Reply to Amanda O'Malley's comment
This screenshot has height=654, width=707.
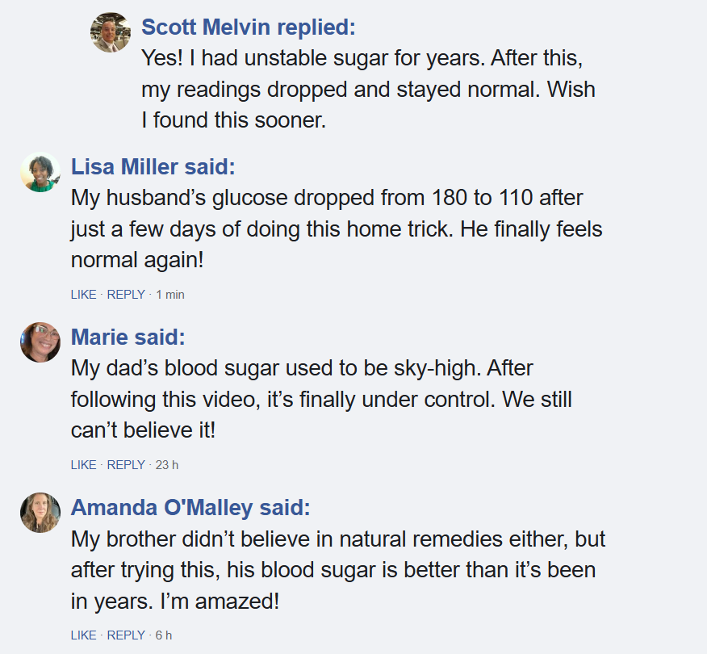tap(126, 635)
